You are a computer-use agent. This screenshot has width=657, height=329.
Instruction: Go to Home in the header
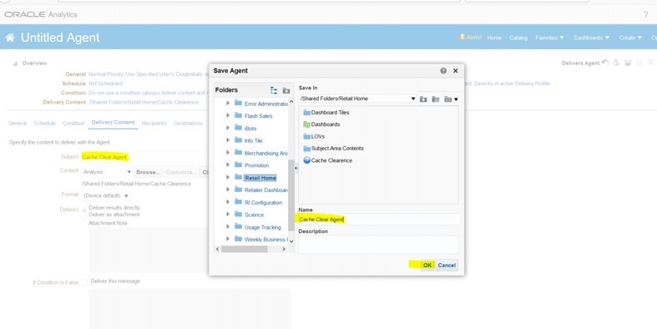[x=494, y=38]
